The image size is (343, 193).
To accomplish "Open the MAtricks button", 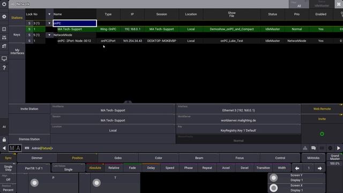I will [313, 158].
